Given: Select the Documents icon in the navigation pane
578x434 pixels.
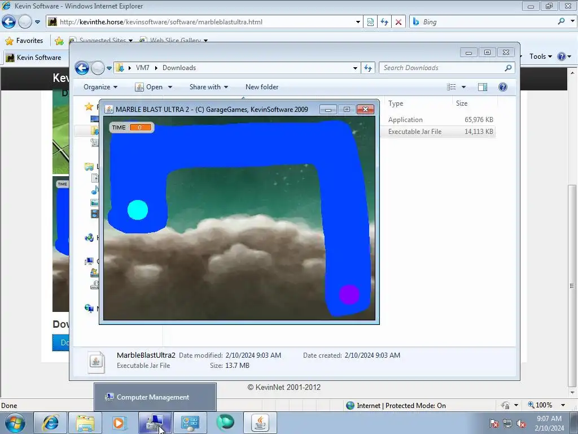Looking at the screenshot, I should 95,178.
